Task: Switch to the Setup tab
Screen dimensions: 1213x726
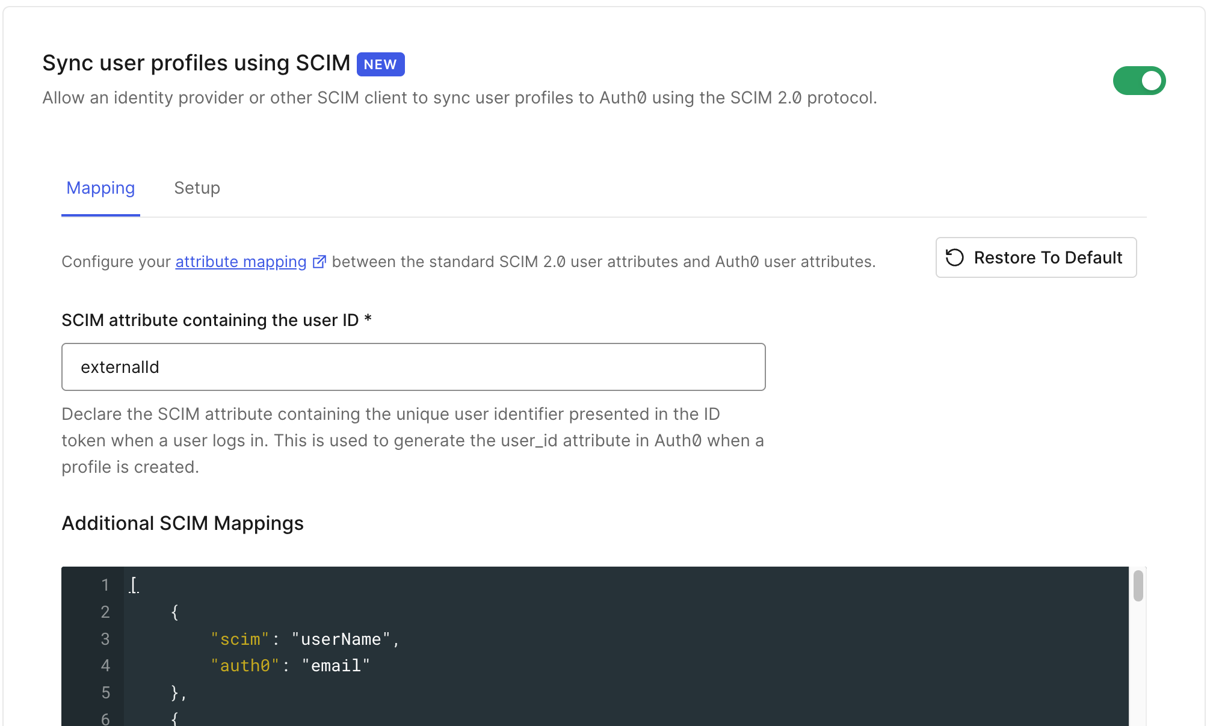Action: [x=197, y=188]
